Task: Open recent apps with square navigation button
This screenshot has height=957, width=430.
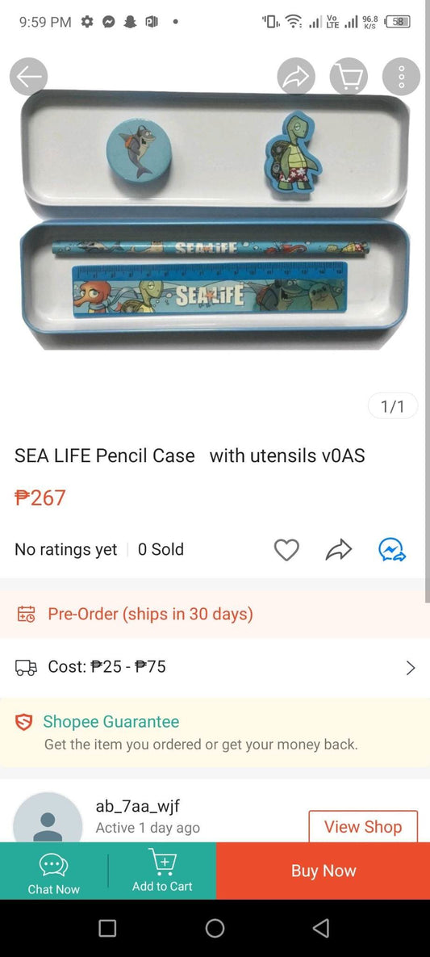Action: (x=107, y=928)
